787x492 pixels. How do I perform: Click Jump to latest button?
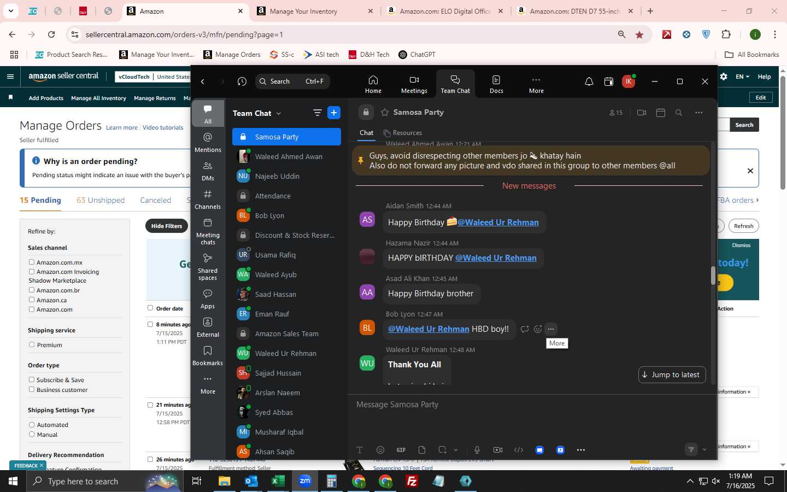tap(672, 374)
